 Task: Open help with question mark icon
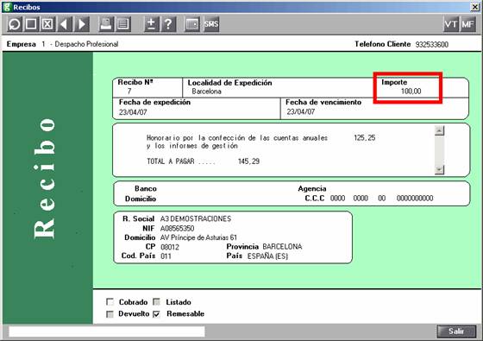coord(168,24)
